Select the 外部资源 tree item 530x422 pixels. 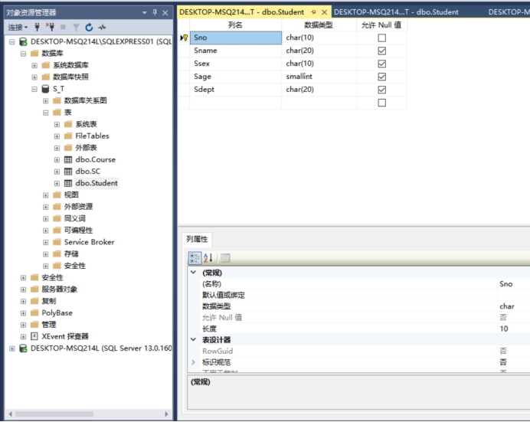pyautogui.click(x=78, y=207)
